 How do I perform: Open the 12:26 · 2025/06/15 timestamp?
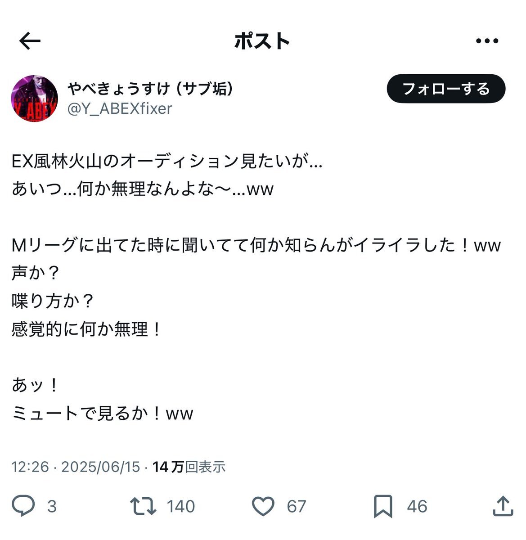pyautogui.click(x=76, y=467)
